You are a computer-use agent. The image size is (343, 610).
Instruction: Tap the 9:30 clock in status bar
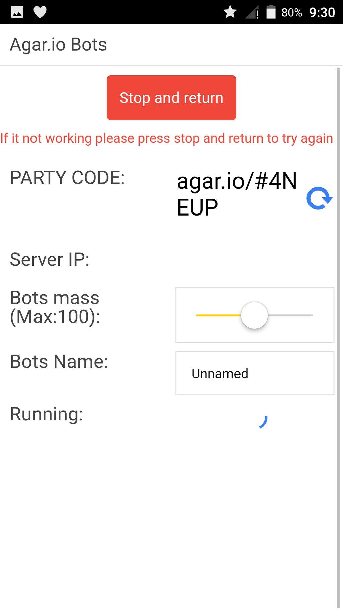(x=322, y=13)
